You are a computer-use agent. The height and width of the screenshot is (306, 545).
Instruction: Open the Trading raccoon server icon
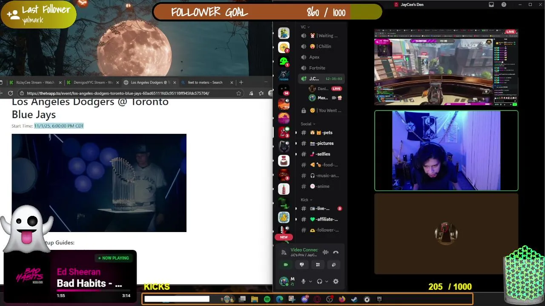pyautogui.click(x=284, y=76)
